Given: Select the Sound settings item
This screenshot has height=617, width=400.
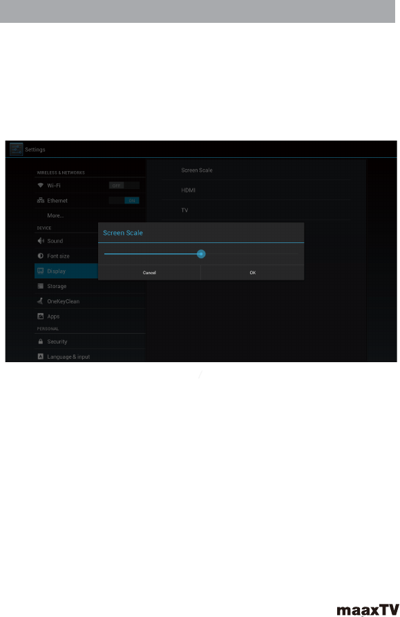Looking at the screenshot, I should click(x=66, y=241).
